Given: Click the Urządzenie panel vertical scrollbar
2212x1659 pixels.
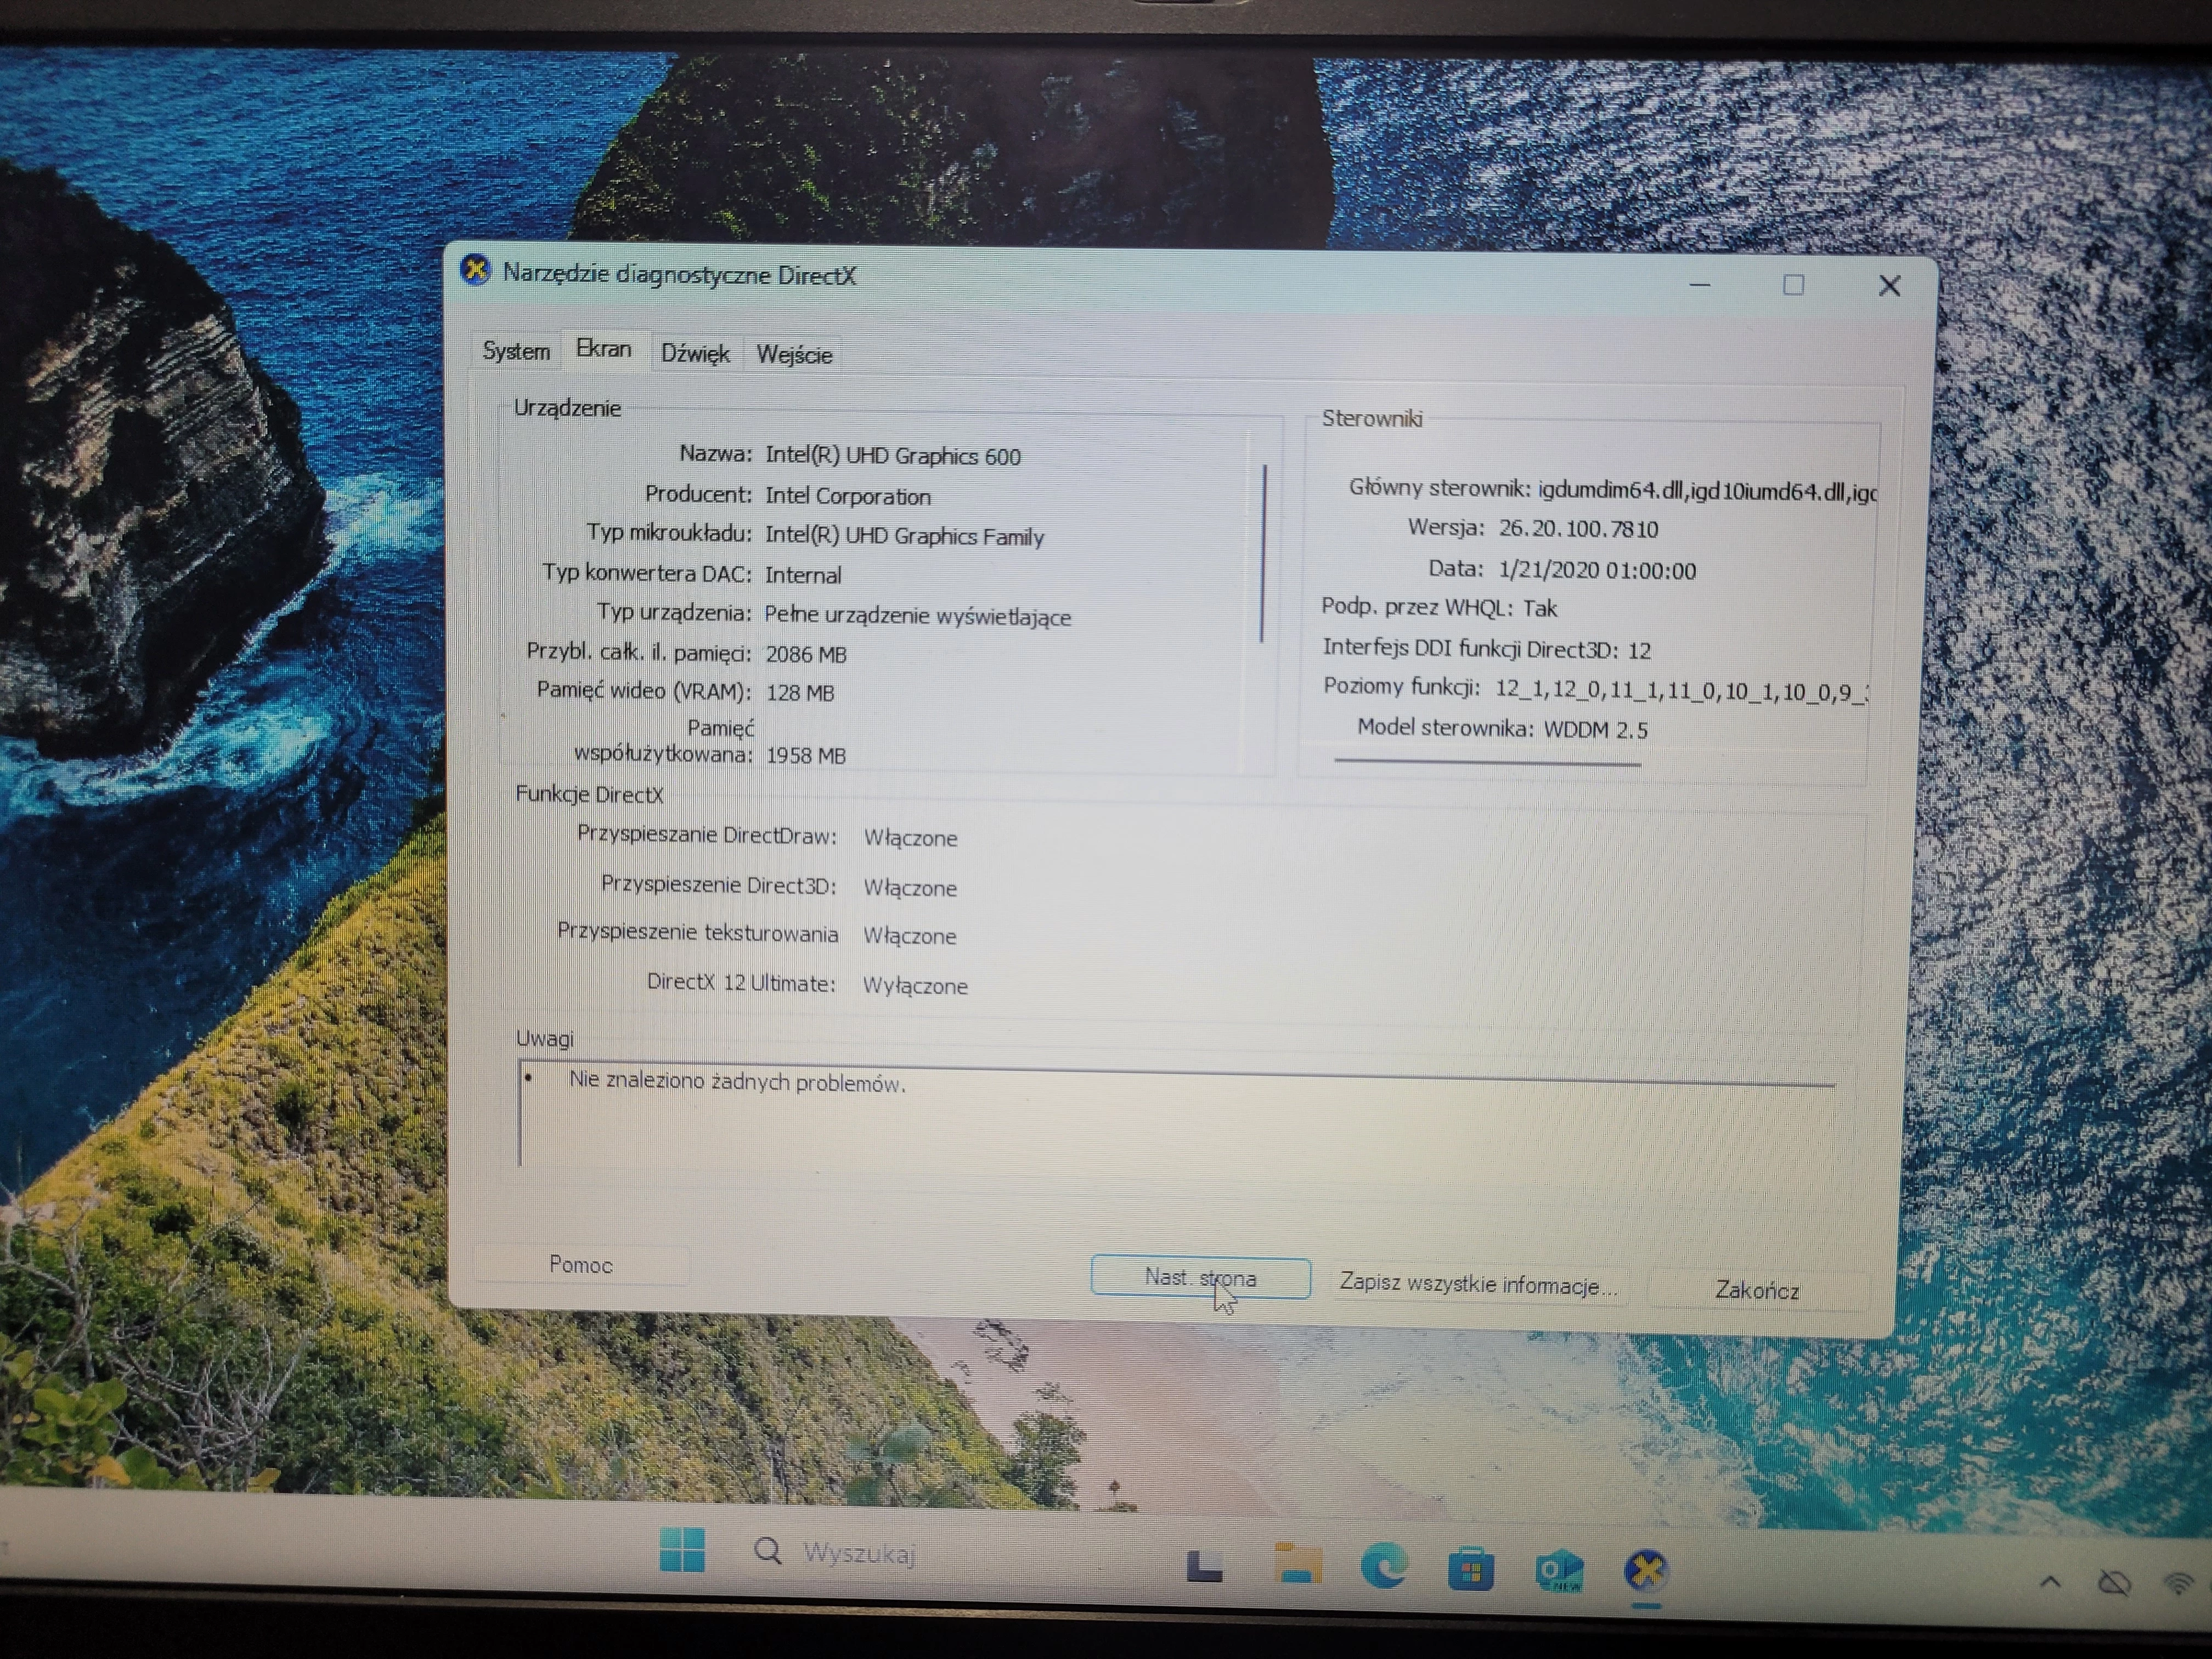Looking at the screenshot, I should click(x=1264, y=553).
